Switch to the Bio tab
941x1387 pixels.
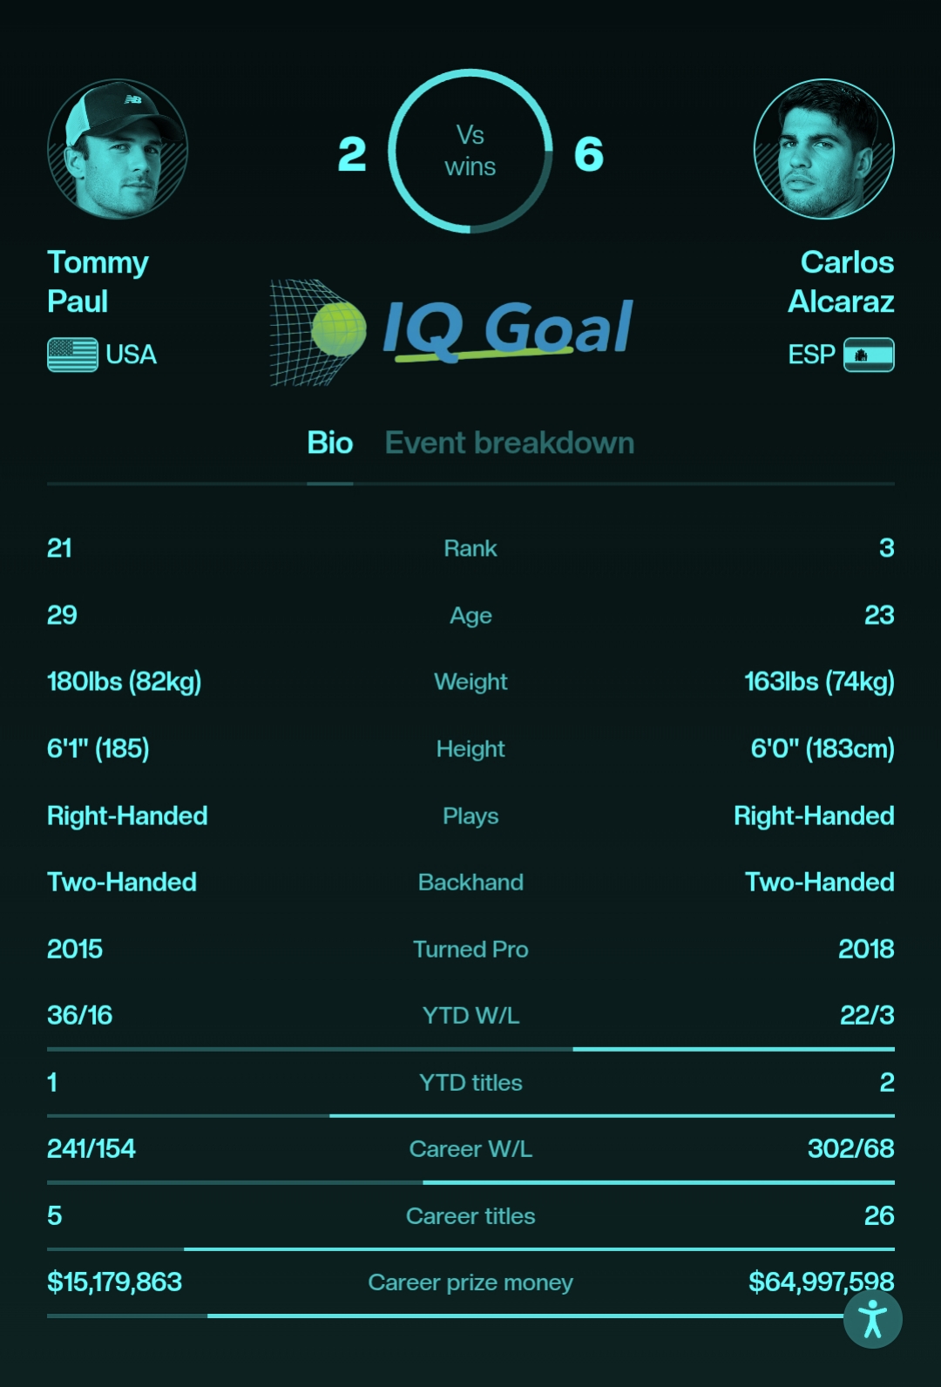pyautogui.click(x=329, y=443)
